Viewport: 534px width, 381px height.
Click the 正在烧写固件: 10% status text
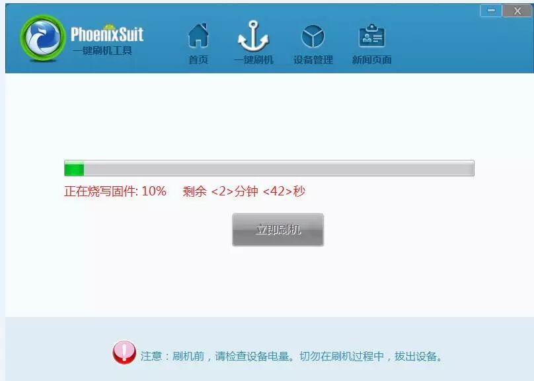[x=115, y=191]
